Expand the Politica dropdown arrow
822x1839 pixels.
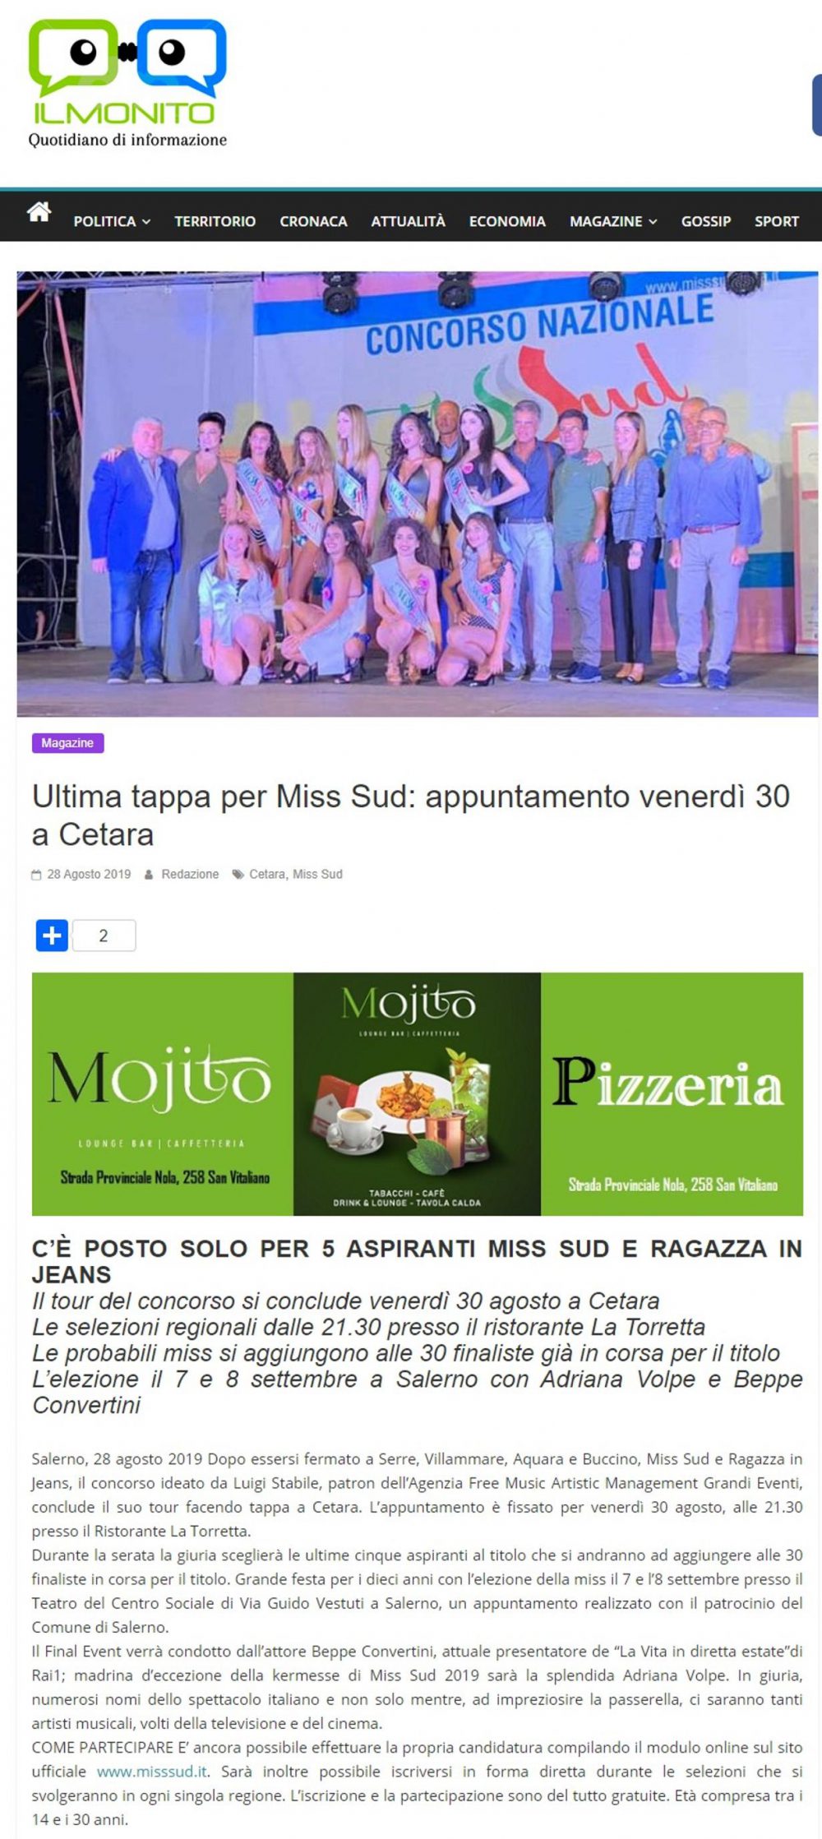146,221
